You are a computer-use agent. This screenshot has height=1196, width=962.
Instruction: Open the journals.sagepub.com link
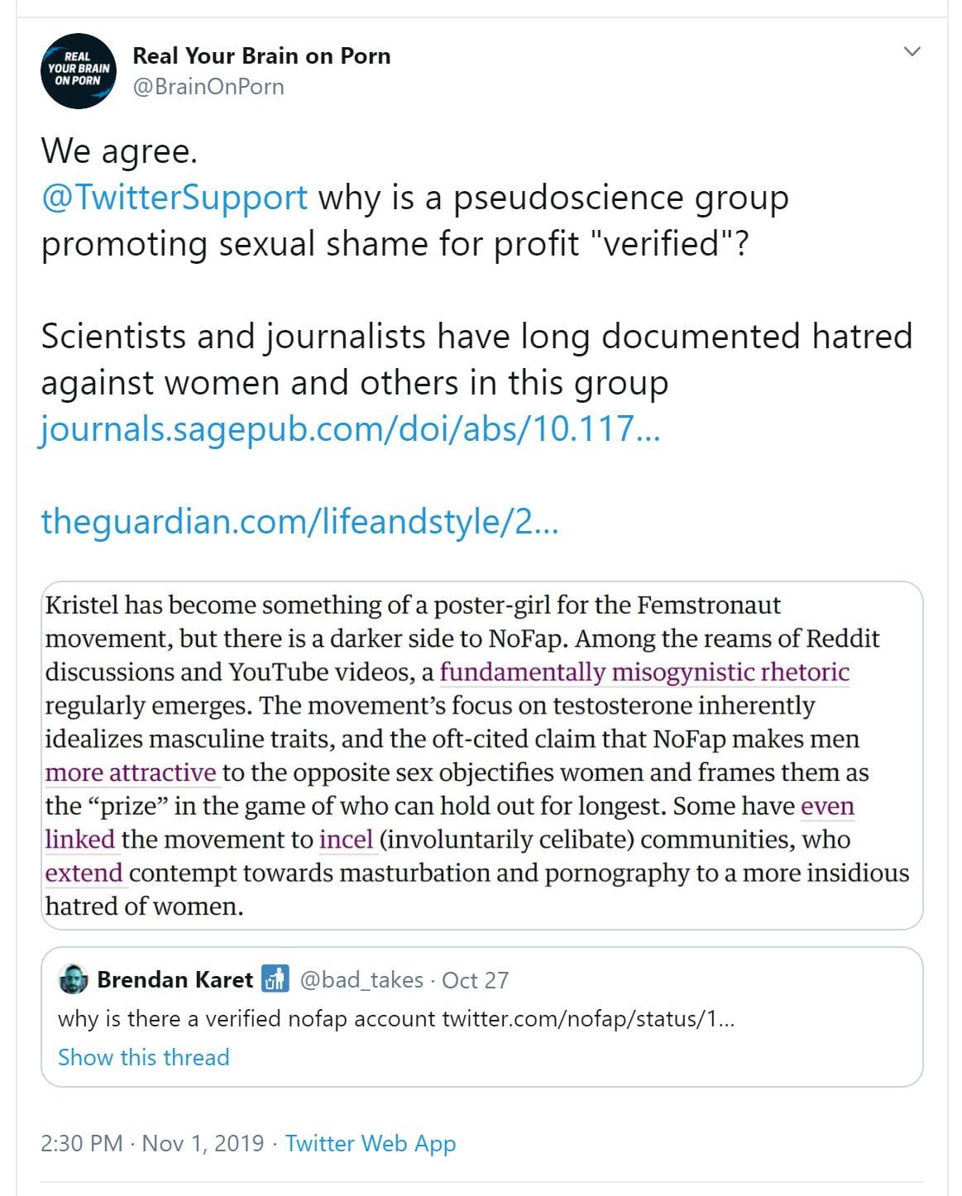click(x=350, y=429)
